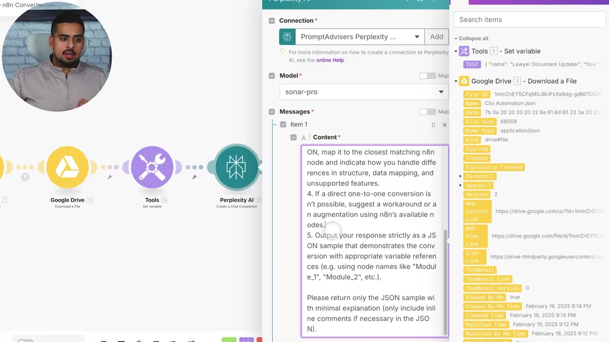The width and height of the screenshot is (609, 342).
Task: Click the 'Parents[]' collection label
Action: 480,176
